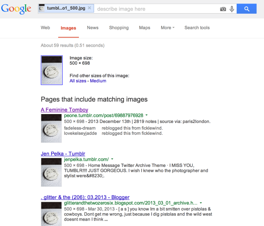This screenshot has width=264, height=226.
Task: Expand the More dropdown menu
Action: [x=167, y=28]
